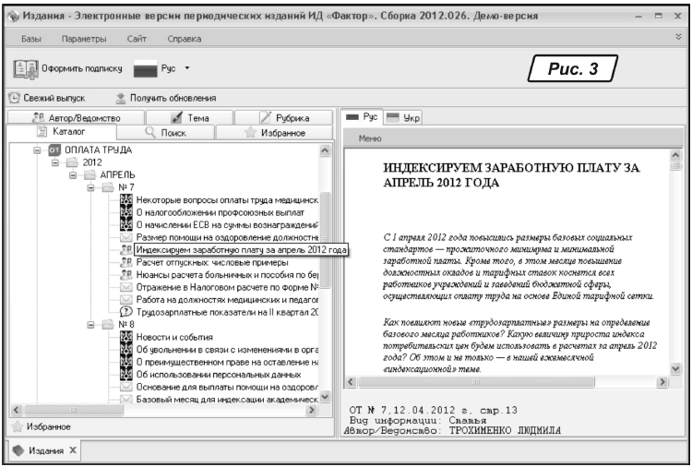Click the Свежий выпуск clock icon

(x=14, y=99)
